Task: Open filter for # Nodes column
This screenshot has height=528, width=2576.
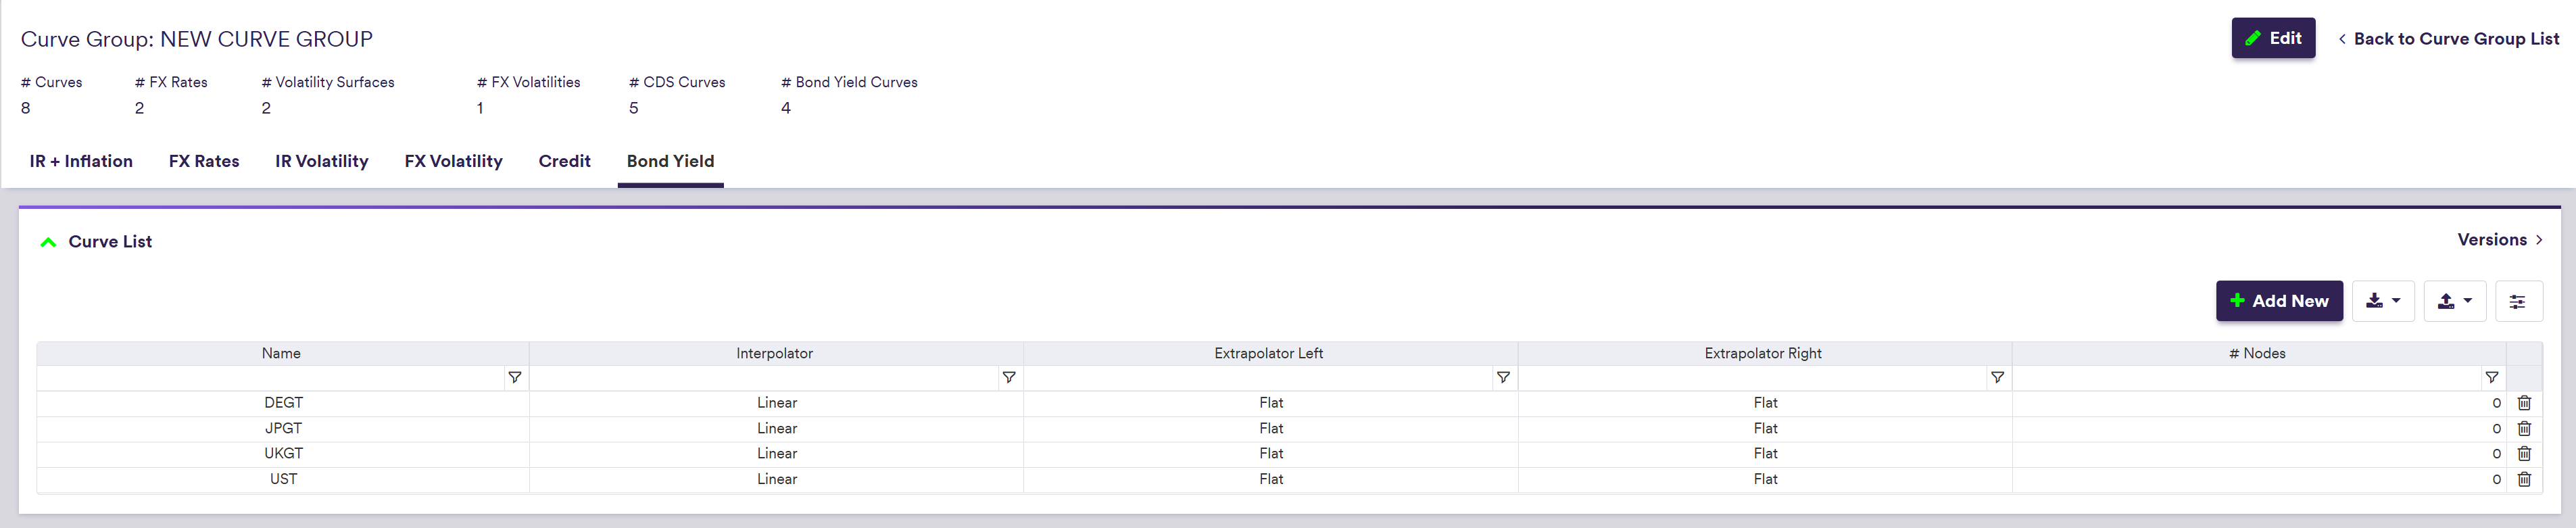Action: click(x=2491, y=378)
